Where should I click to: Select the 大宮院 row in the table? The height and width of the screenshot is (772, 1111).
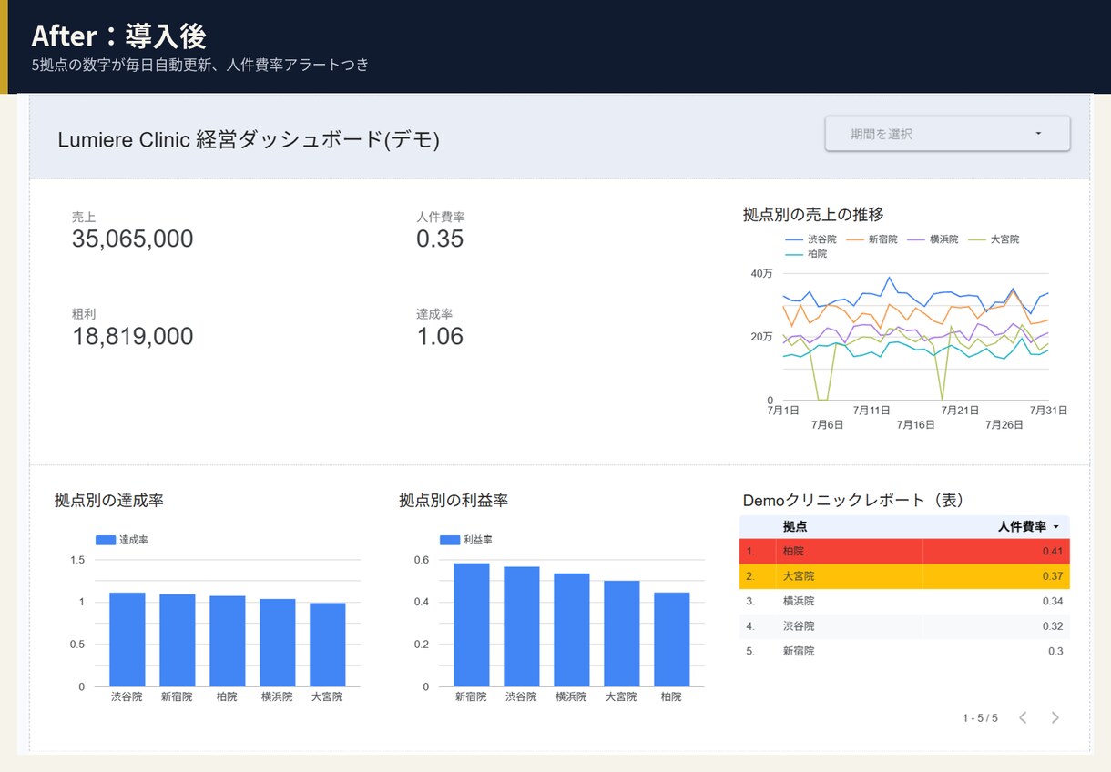point(904,576)
